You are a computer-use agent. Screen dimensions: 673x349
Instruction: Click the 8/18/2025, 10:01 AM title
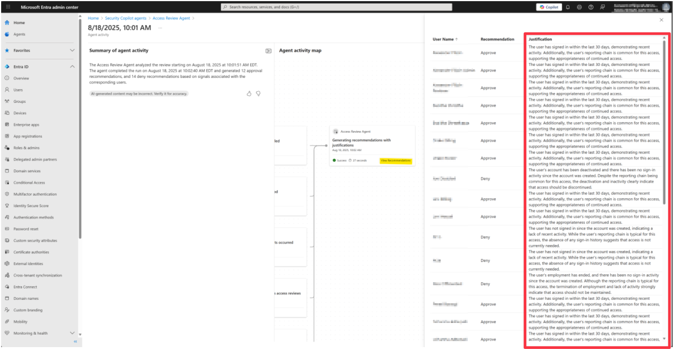click(120, 28)
